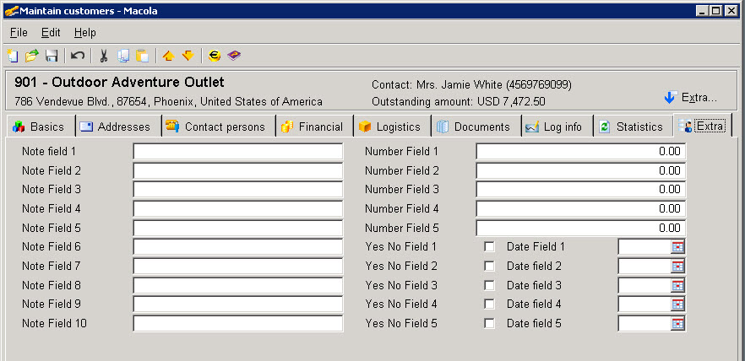
Task: Click the Date field 2 text box
Action: point(644,267)
